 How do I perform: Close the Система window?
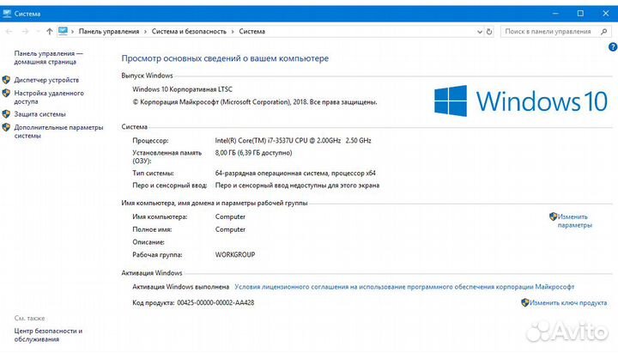point(606,14)
